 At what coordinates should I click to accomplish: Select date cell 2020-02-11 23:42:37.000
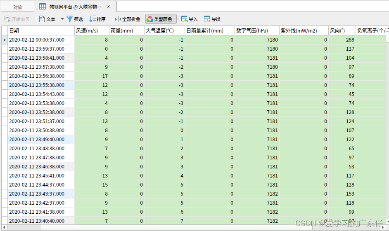pyautogui.click(x=41, y=203)
